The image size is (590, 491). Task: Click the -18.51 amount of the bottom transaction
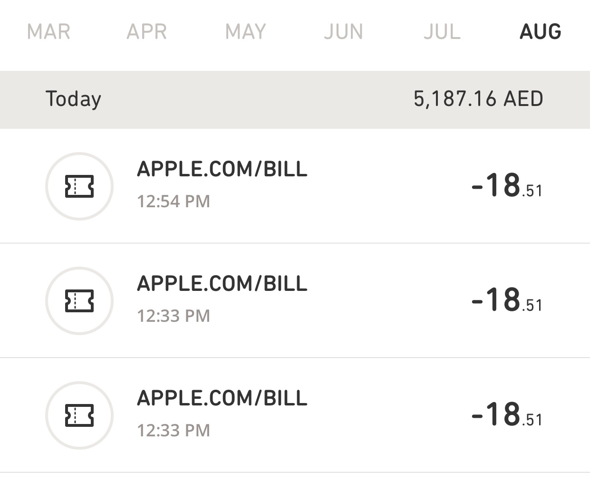[x=506, y=414]
